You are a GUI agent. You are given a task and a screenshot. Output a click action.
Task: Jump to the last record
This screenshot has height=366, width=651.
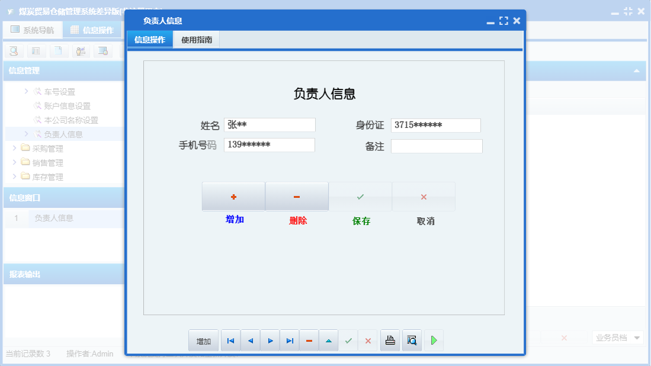click(289, 340)
